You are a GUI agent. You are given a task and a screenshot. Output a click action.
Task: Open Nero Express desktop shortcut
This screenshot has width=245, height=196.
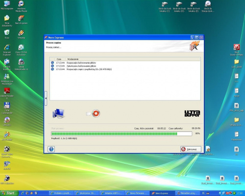tap(21, 20)
